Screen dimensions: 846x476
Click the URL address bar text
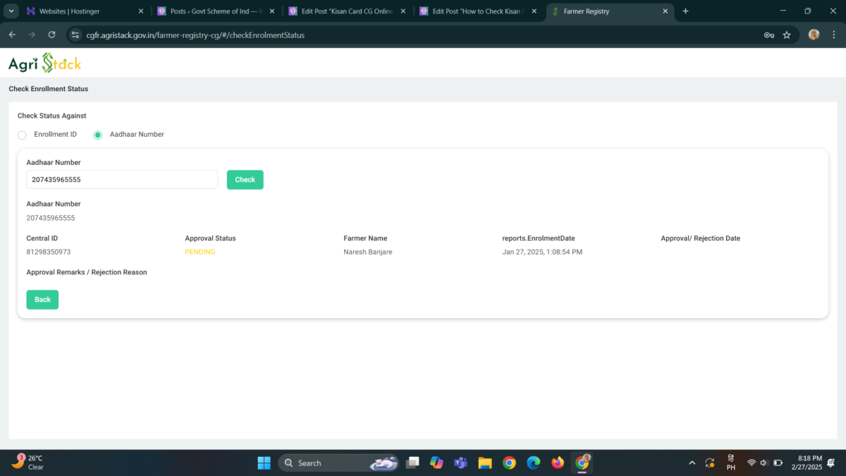196,35
